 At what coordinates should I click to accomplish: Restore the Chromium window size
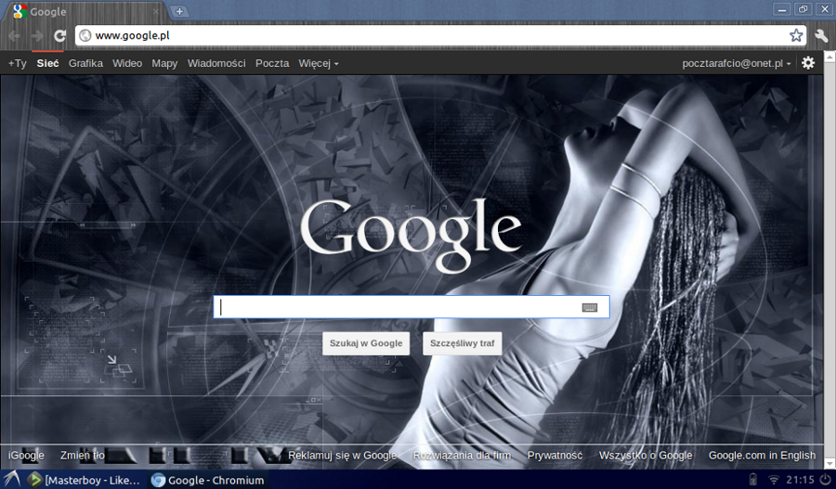pyautogui.click(x=803, y=9)
